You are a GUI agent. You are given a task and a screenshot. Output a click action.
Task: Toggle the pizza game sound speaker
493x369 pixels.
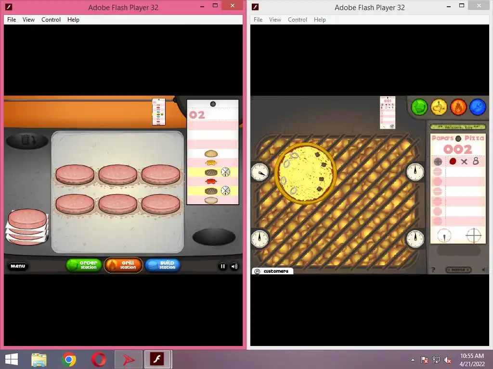click(x=483, y=270)
